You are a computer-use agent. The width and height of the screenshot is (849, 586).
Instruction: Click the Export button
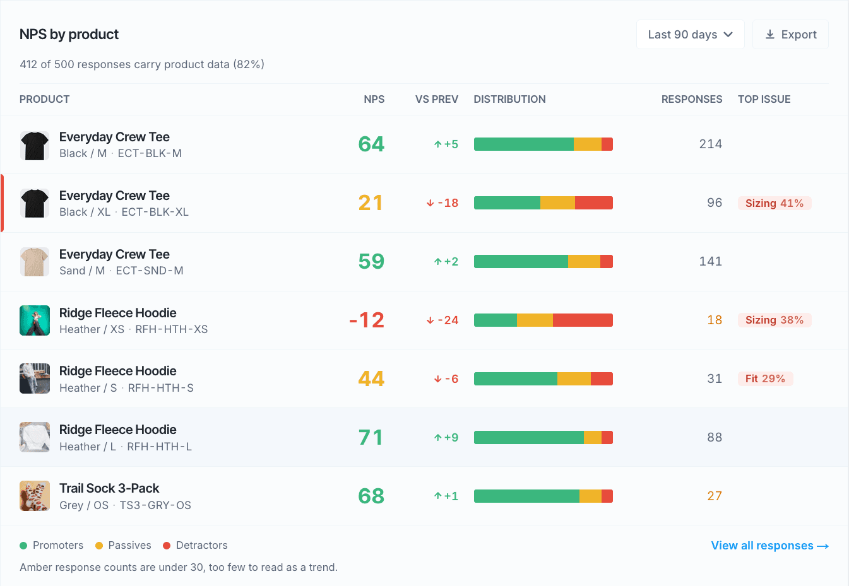click(x=790, y=35)
